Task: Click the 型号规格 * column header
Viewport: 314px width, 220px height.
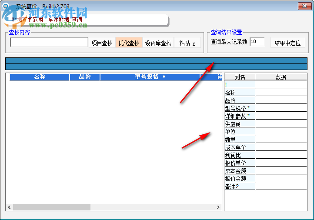Action: point(150,77)
